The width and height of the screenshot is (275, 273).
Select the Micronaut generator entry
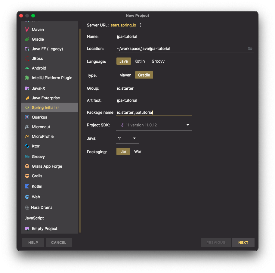pos(49,127)
